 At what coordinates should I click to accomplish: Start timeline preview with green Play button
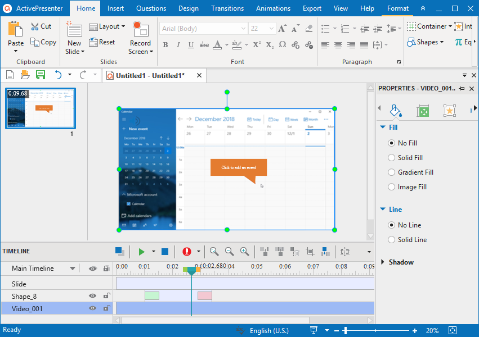(x=142, y=251)
